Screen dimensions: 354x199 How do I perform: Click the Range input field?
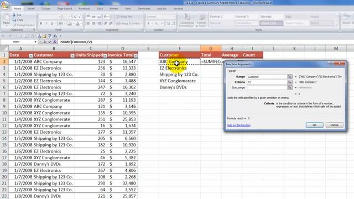pyautogui.click(x=267, y=77)
